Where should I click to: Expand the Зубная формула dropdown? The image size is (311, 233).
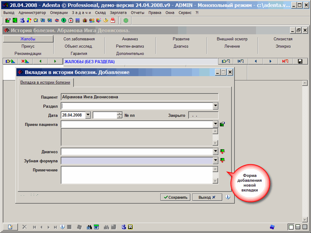pyautogui.click(x=215, y=160)
